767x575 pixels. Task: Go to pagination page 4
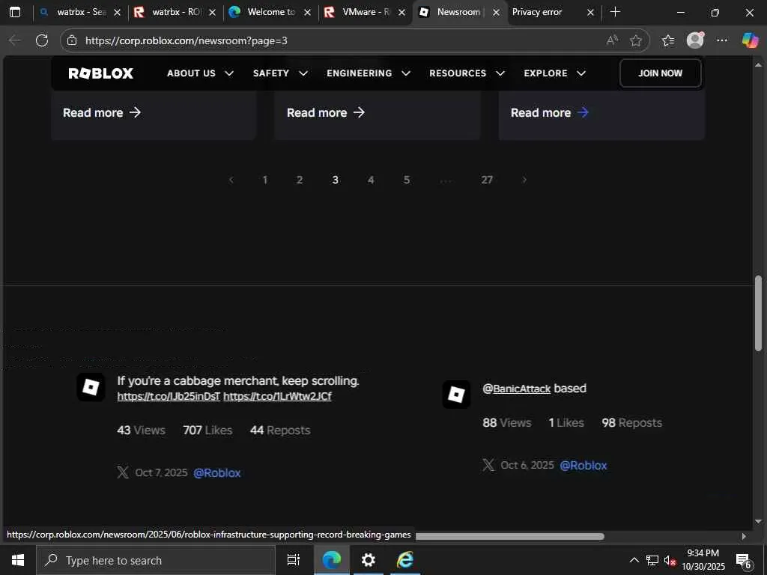371,180
